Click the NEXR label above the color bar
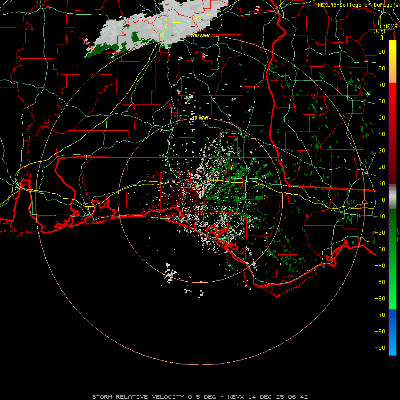 [391, 27]
